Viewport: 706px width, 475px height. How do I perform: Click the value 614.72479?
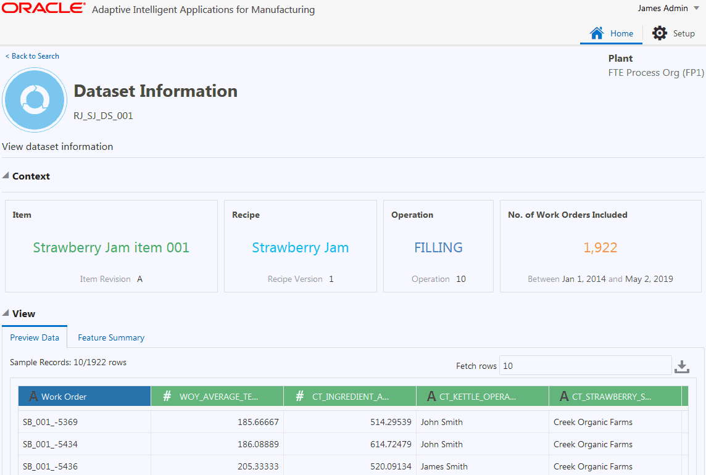391,444
